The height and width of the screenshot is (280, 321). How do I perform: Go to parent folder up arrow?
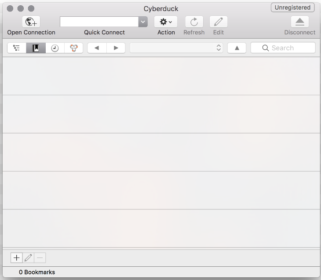click(237, 48)
